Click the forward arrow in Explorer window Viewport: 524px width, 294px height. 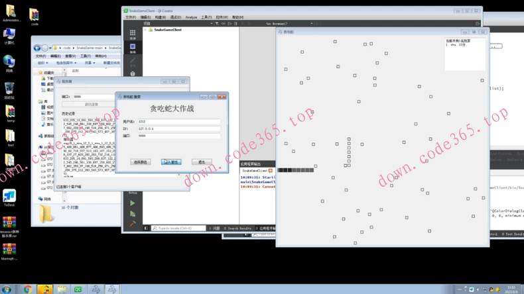point(45,48)
